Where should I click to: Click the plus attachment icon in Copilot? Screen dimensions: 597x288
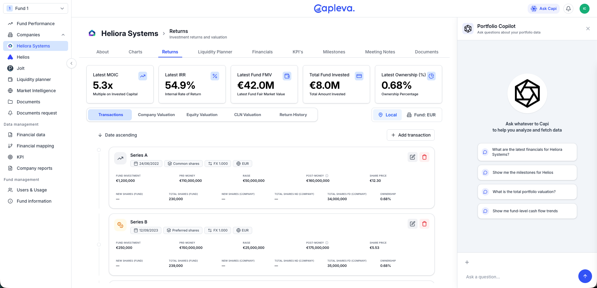tap(467, 262)
